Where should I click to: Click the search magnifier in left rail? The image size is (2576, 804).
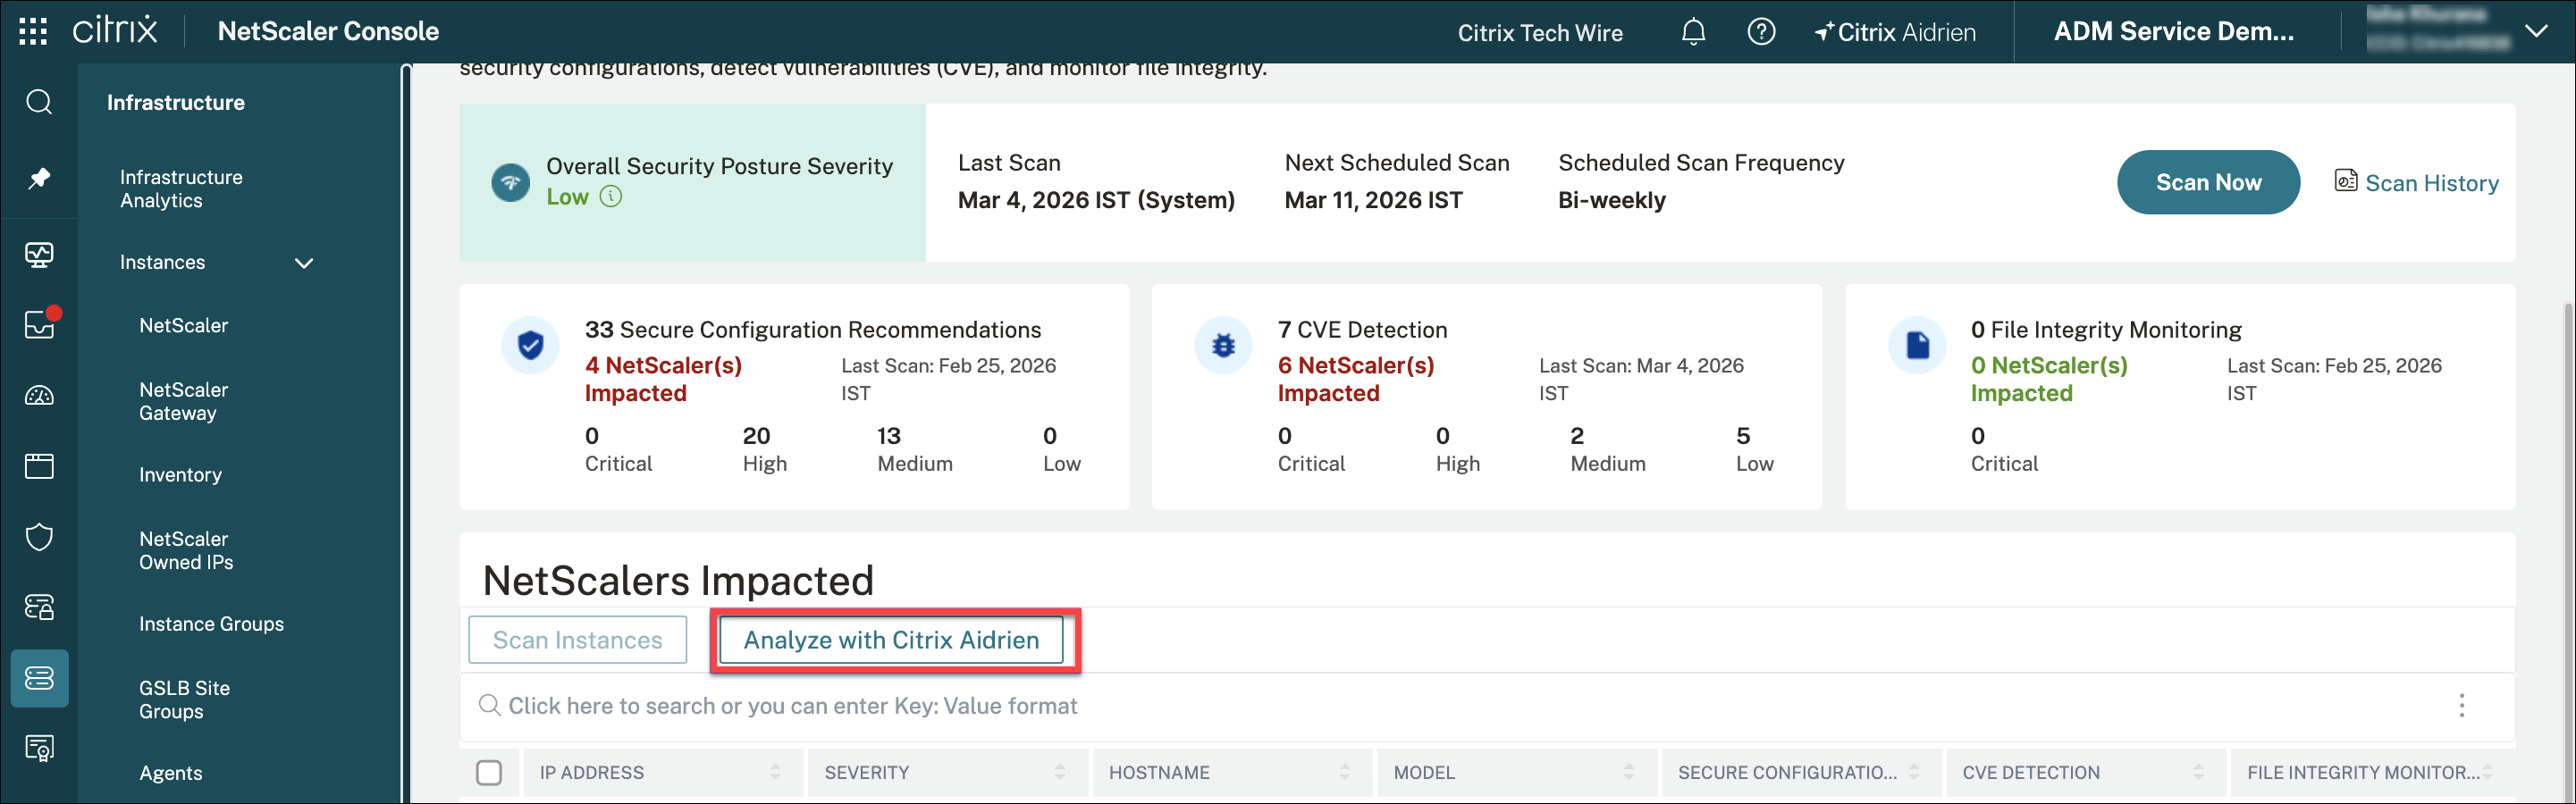click(39, 102)
